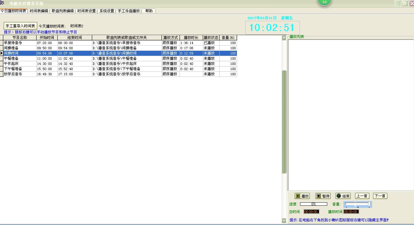This screenshot has width=414, height=225.
Task: Click the 播放状态 column header
Action: 211,38
